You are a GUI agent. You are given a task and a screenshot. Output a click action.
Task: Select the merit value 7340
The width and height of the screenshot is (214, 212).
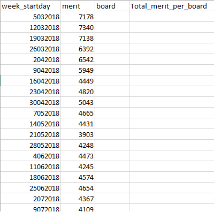78,27
